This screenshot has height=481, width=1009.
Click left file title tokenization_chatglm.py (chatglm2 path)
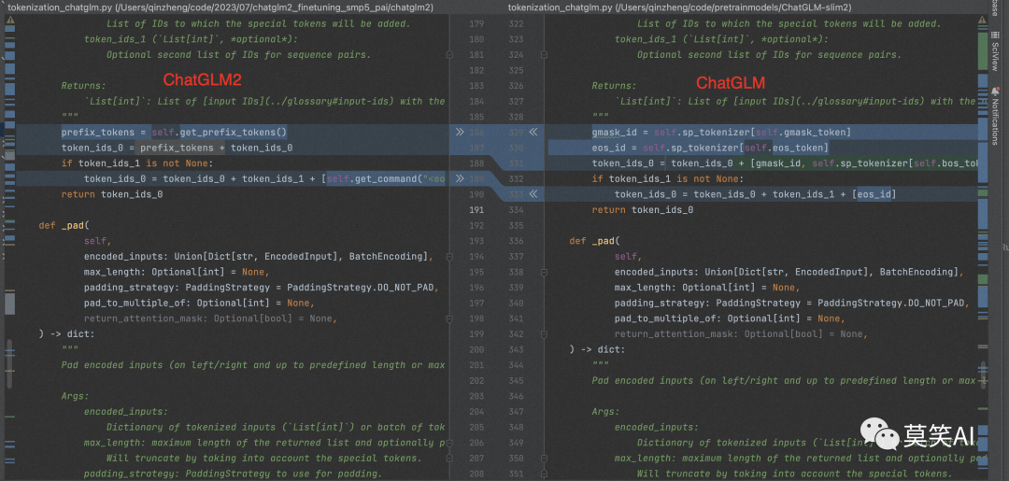[x=220, y=7]
